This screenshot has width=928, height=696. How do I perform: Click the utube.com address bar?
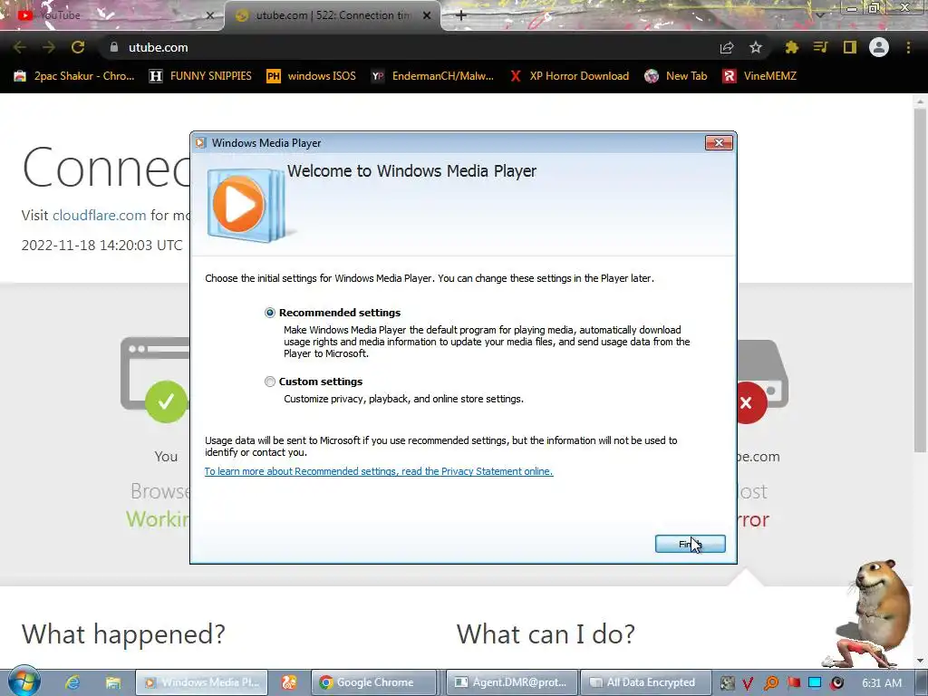pyautogui.click(x=414, y=47)
